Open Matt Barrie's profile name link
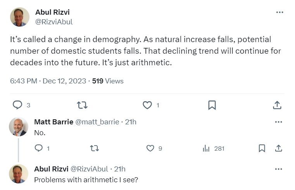Image resolution: width=295 pixels, height=190 pixels. pos(53,122)
